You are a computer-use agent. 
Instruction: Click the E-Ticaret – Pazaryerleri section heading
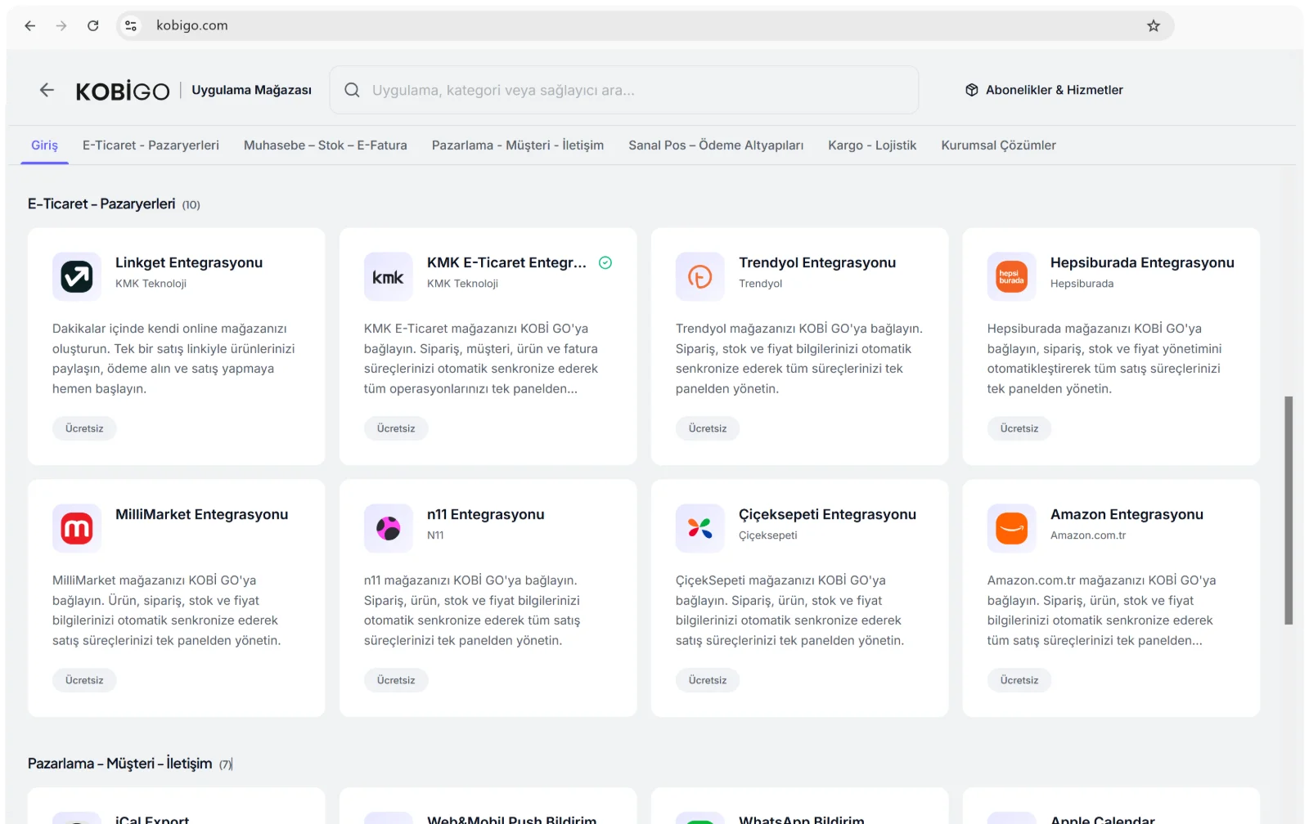101,204
